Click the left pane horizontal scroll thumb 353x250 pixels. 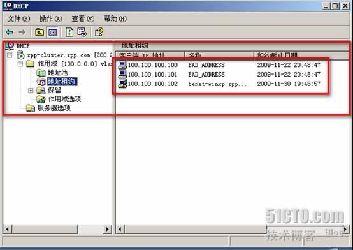pyautogui.click(x=45, y=230)
